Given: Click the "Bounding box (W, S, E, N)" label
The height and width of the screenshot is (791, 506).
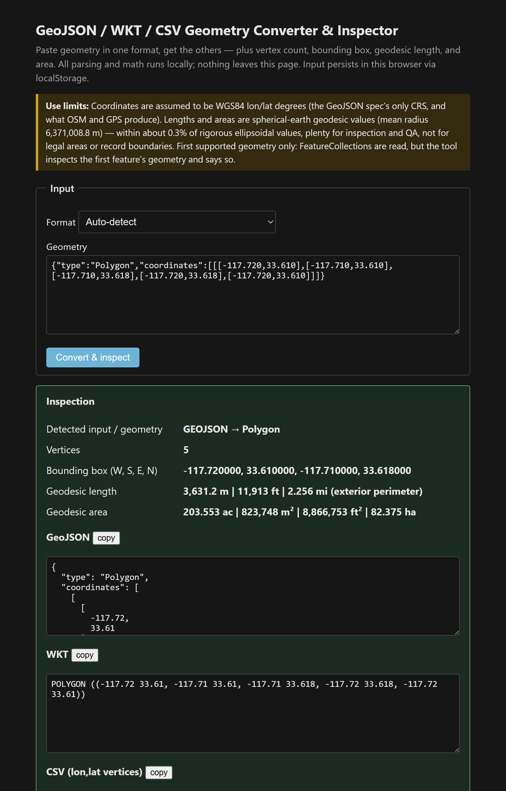Looking at the screenshot, I should tap(102, 471).
